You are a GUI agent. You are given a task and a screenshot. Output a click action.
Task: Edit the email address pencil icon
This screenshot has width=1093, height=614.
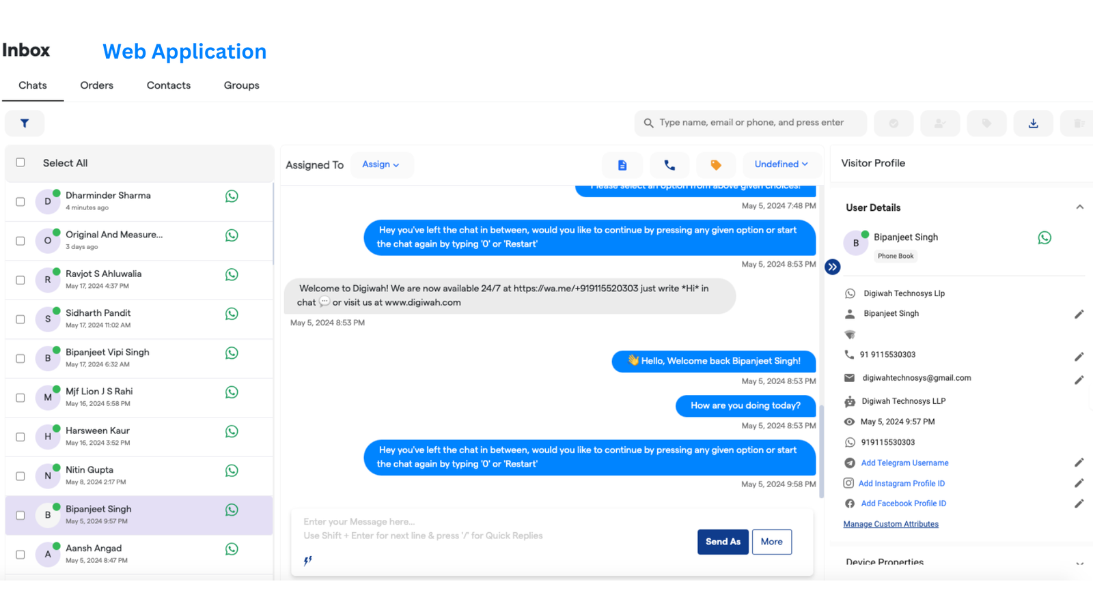tap(1079, 379)
